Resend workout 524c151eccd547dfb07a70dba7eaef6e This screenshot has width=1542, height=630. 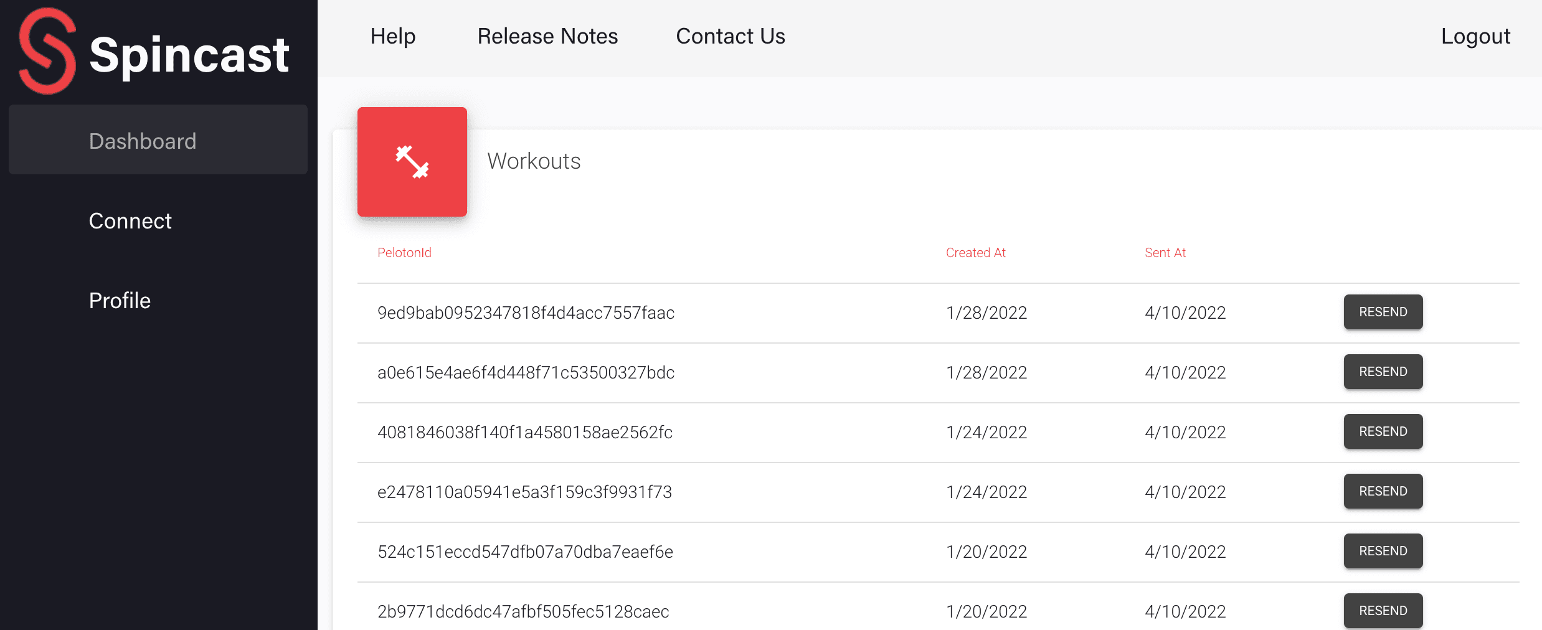[x=1383, y=551]
